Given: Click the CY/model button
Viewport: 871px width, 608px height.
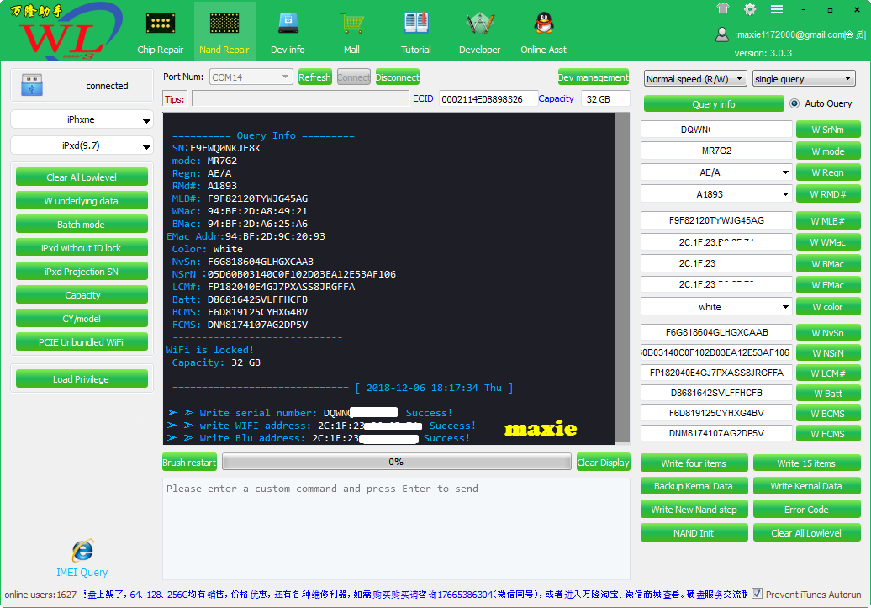Looking at the screenshot, I should click(82, 319).
